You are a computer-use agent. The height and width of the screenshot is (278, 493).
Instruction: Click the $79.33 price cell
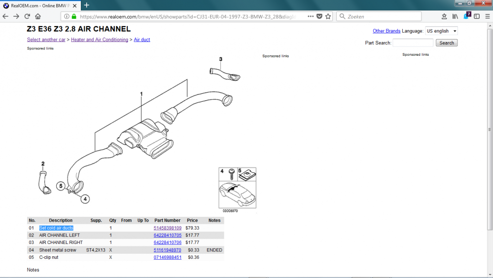192,228
